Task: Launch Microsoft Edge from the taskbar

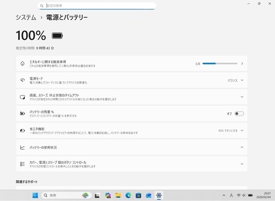Action: click(x=128, y=196)
